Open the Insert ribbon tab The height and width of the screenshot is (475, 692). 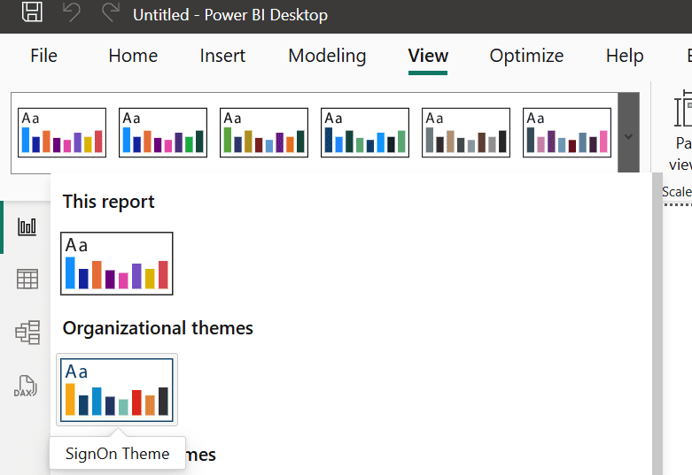222,56
